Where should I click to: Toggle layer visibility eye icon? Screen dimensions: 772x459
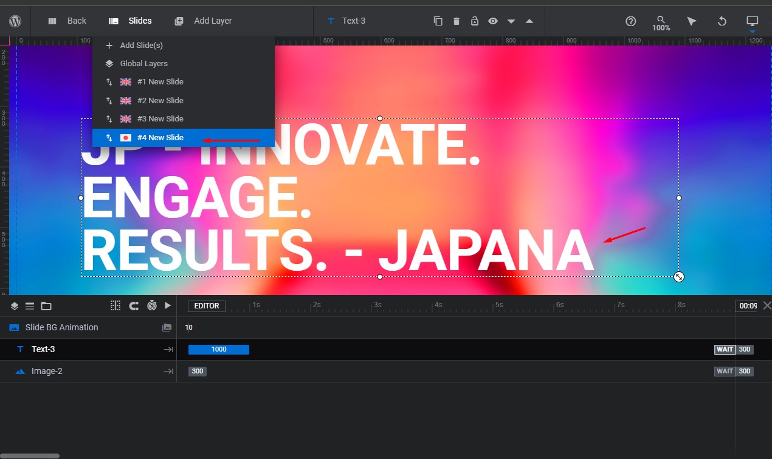pos(493,21)
